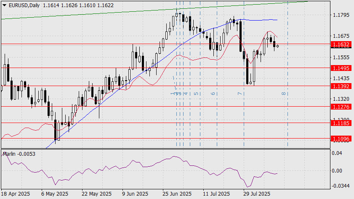Click time zone marker number 5
The width and height of the screenshot is (354, 199).
click(196, 94)
